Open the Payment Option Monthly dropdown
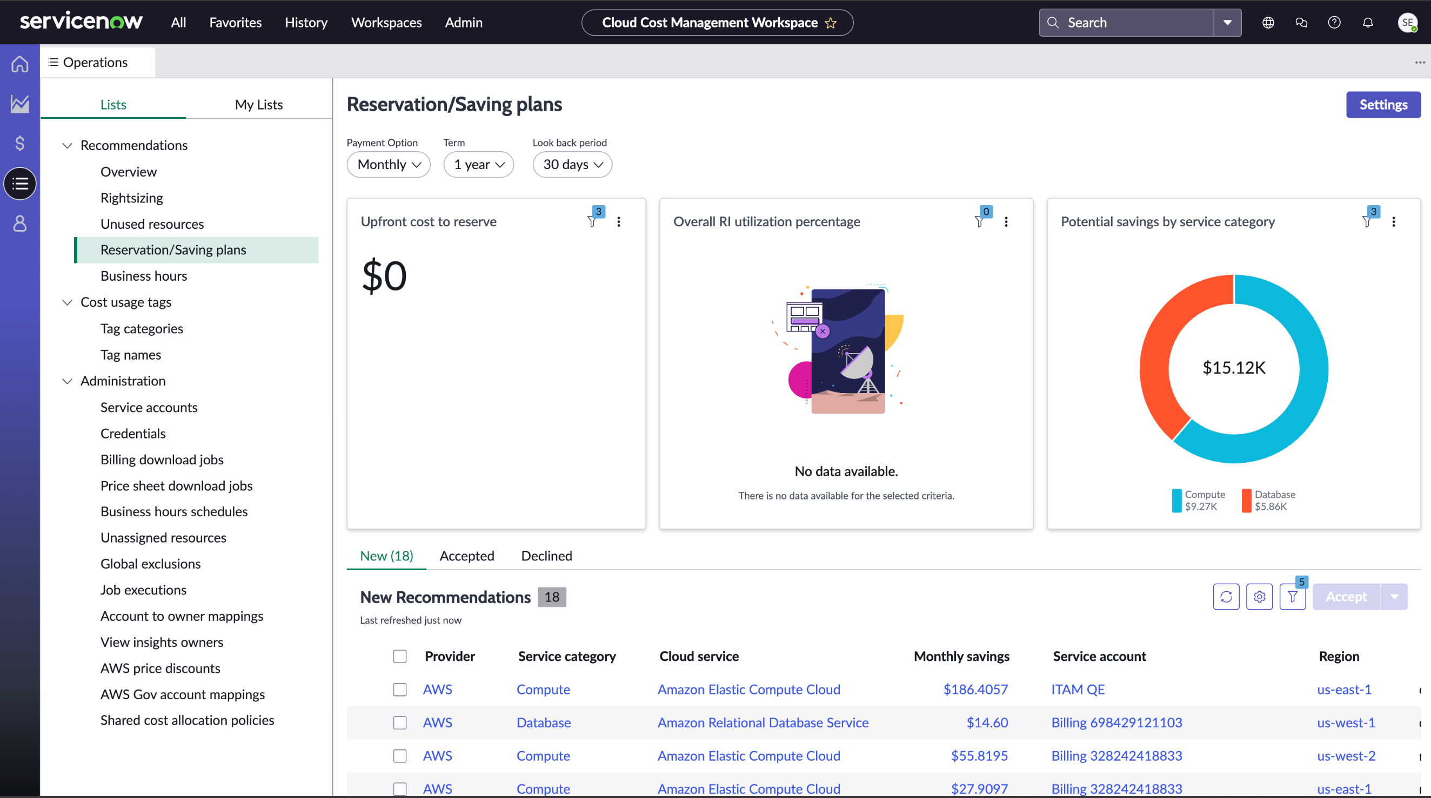1431x798 pixels. 389,165
